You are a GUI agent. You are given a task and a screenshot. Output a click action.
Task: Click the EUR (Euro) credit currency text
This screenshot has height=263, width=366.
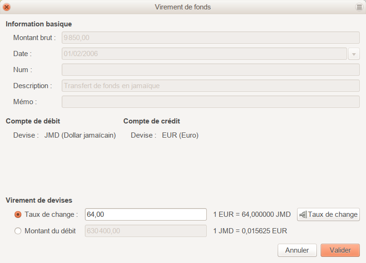point(180,135)
